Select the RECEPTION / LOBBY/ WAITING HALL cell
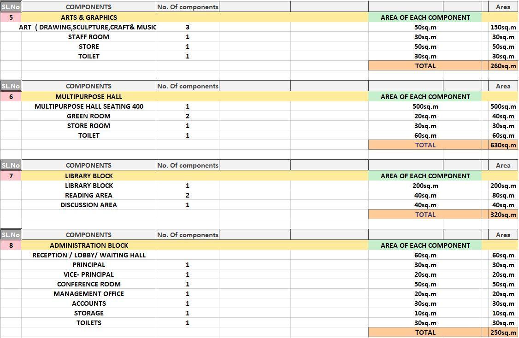Viewport: 519px width, 338px height. [88, 255]
